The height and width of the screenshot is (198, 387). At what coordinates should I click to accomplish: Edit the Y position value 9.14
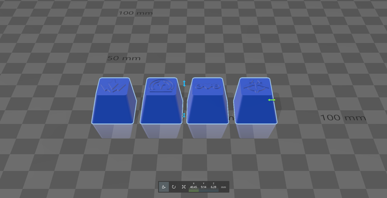point(203,187)
